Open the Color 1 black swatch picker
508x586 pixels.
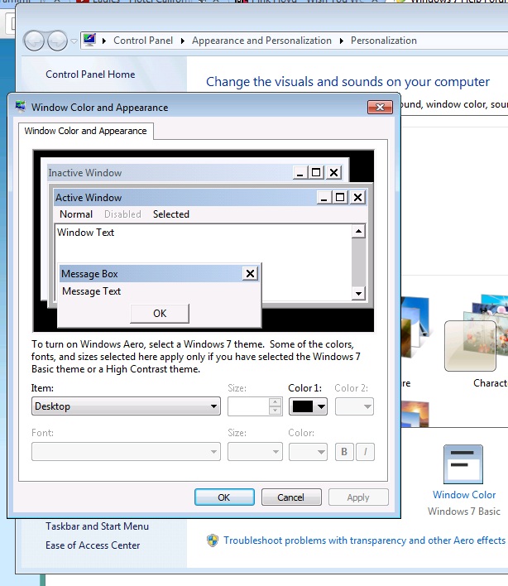[308, 406]
